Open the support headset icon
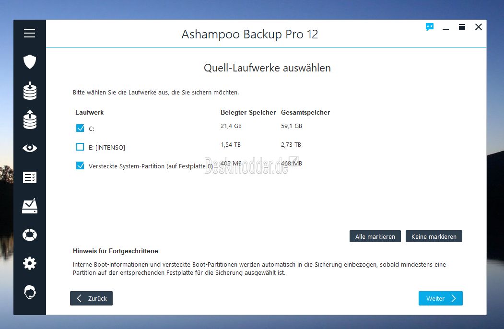 point(30,292)
